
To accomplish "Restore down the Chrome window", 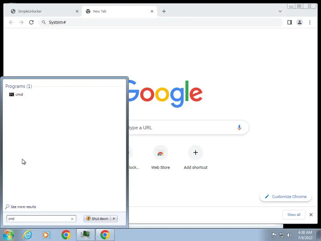I will [299, 6].
